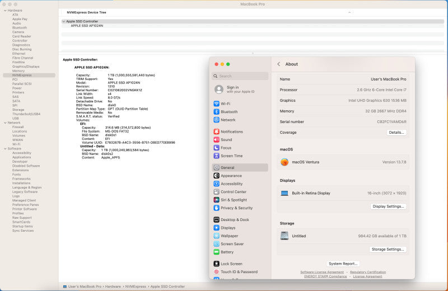This screenshot has height=291, width=448.
Task: Open Desktop & Dock icon
Action: click(x=216, y=219)
